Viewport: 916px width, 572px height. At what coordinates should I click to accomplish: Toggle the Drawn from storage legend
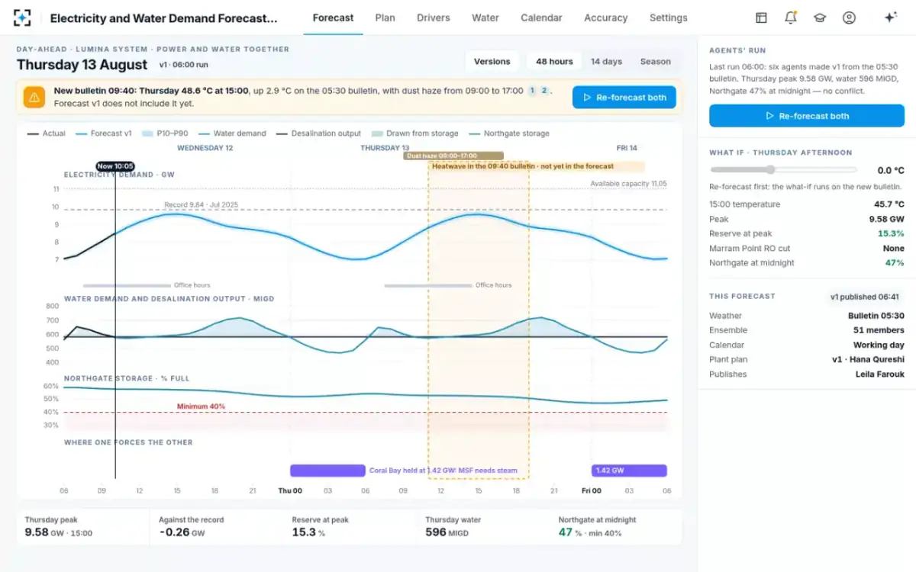pos(414,133)
